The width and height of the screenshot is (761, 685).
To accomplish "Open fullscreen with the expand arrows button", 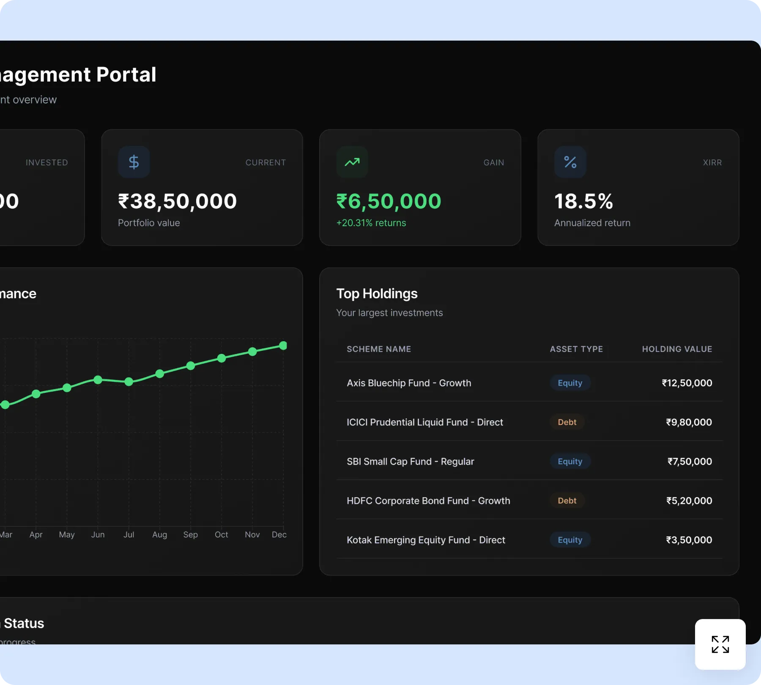I will point(720,644).
